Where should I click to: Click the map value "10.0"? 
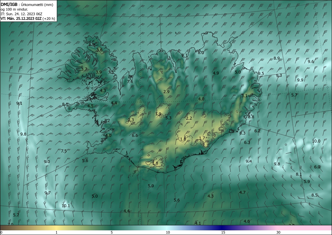(x=316, y=141)
